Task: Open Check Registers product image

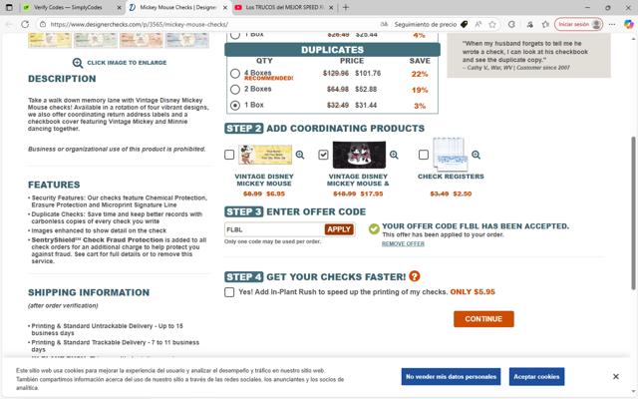Action: 451,155
